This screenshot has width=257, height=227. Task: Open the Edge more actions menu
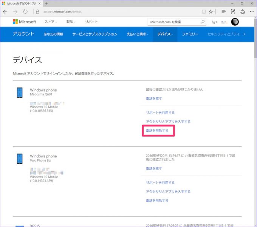pos(252,12)
